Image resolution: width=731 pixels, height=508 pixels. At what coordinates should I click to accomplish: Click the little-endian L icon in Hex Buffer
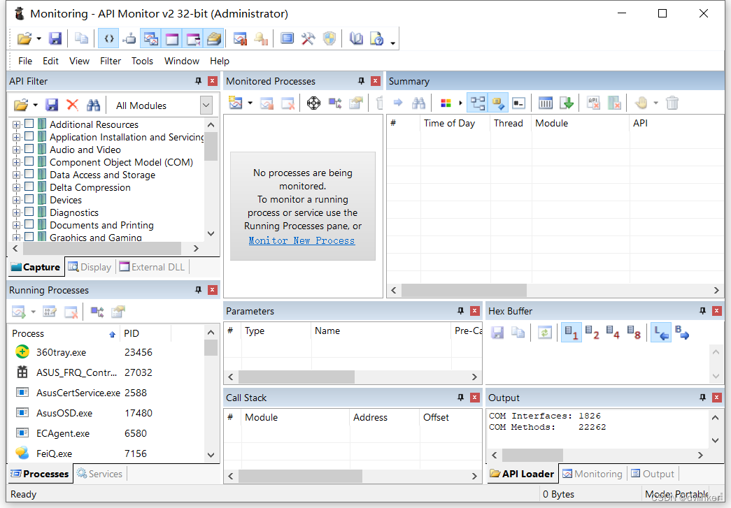pyautogui.click(x=661, y=333)
